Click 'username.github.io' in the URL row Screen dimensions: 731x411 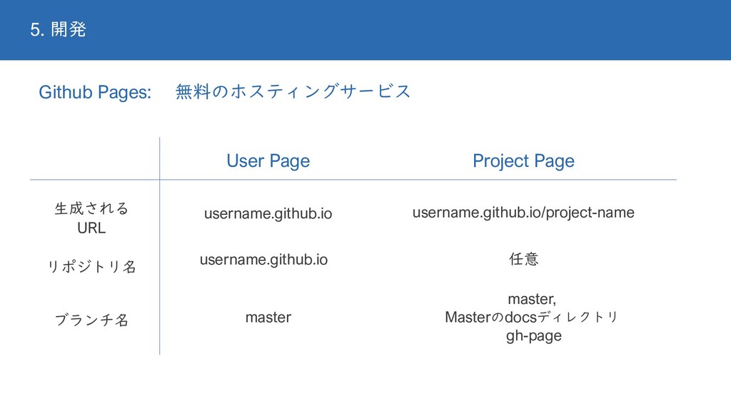point(268,214)
